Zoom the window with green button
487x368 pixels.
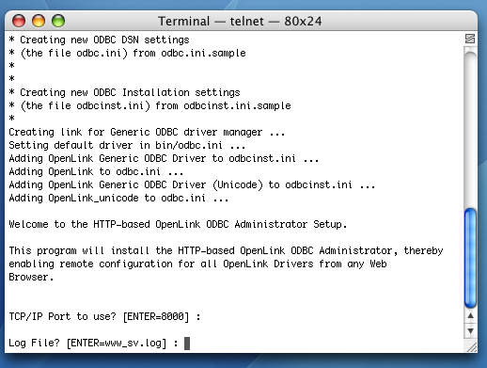58,21
